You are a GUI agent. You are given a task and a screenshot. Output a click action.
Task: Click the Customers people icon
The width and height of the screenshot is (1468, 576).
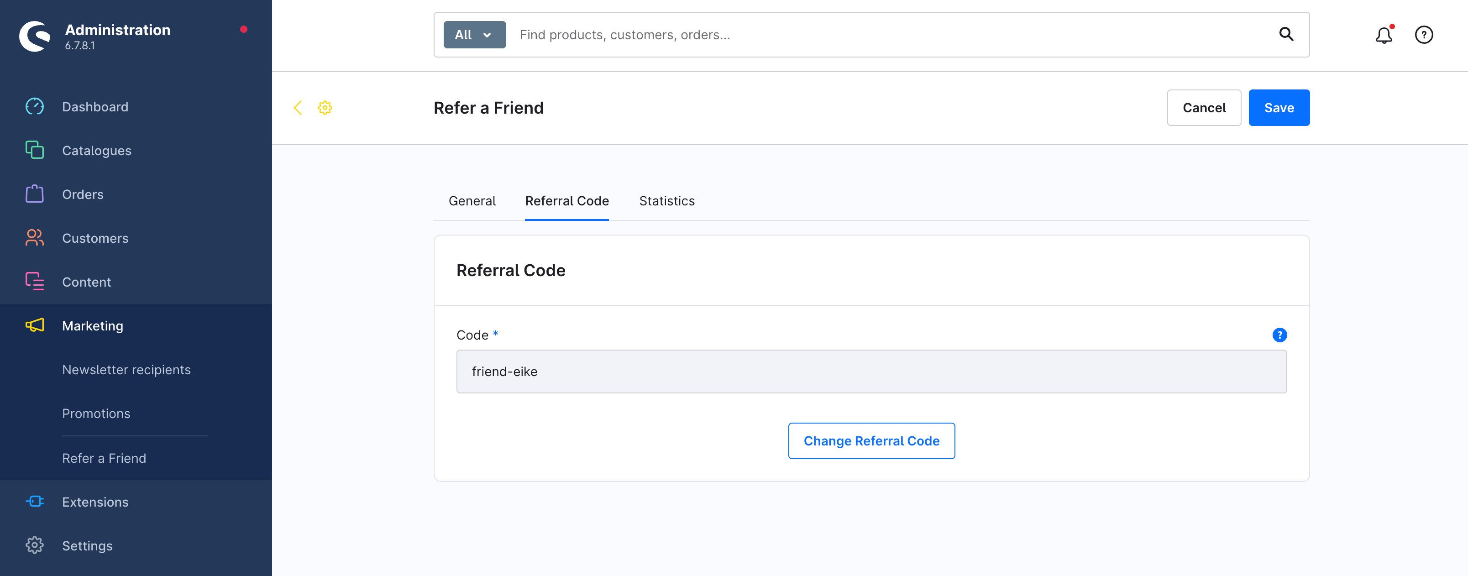[x=35, y=238]
